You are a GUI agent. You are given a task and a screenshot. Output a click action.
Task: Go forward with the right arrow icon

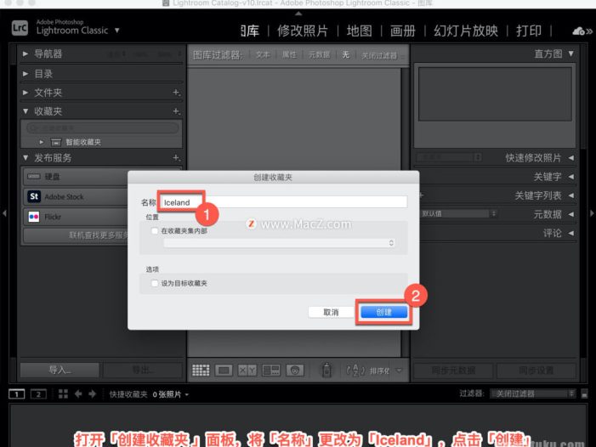[x=93, y=393]
